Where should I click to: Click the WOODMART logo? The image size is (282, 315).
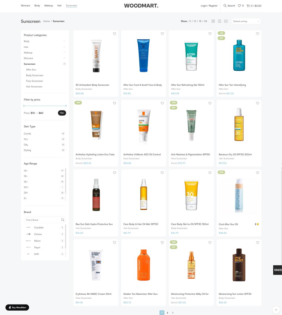(x=141, y=5)
